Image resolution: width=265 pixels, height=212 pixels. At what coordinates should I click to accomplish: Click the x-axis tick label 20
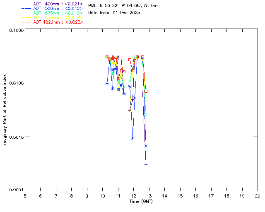click(x=258, y=196)
